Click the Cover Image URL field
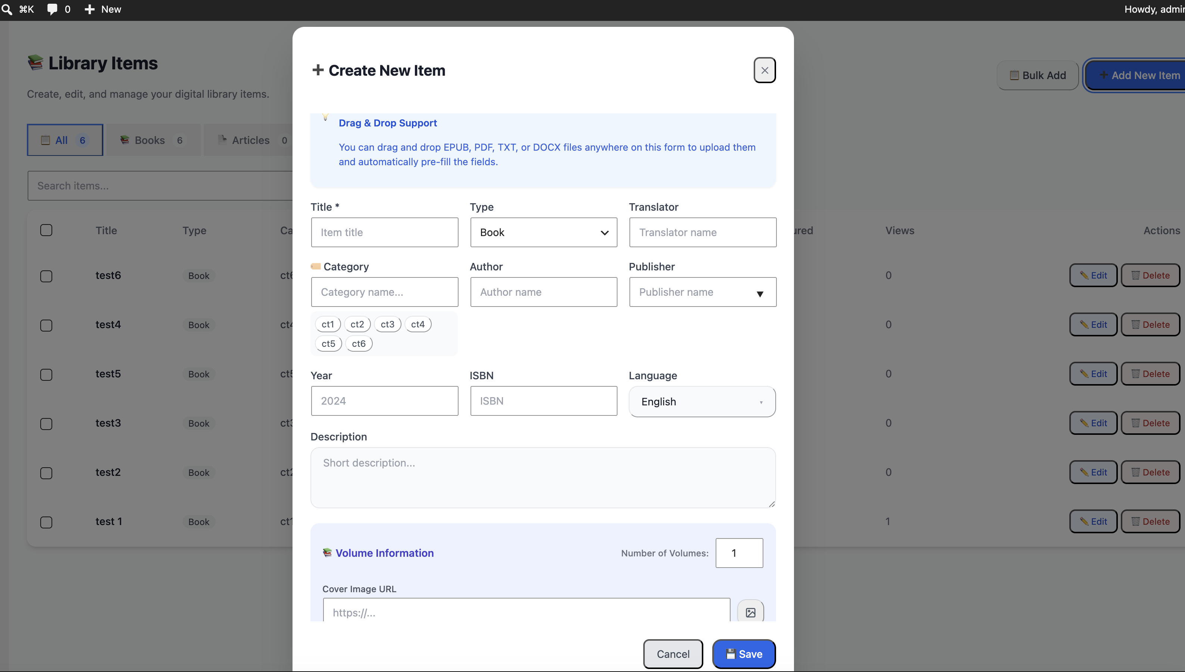The image size is (1185, 672). click(x=526, y=610)
